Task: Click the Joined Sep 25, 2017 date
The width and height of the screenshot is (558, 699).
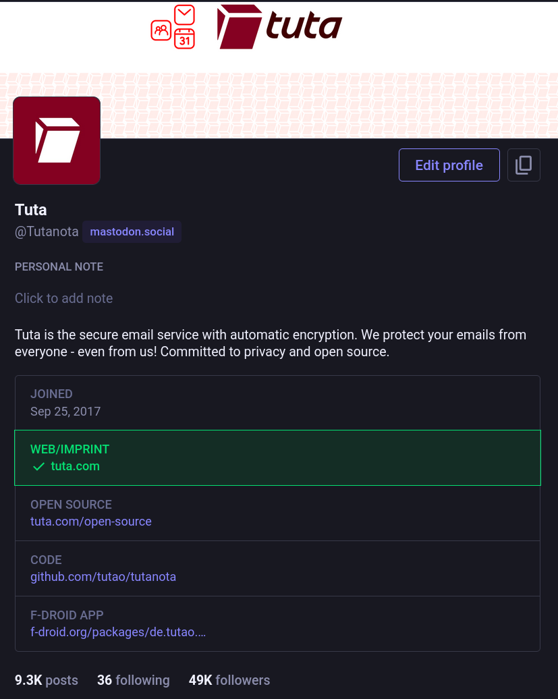Action: pyautogui.click(x=65, y=411)
